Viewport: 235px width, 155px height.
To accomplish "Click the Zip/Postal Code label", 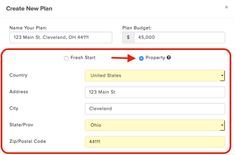I will click(x=28, y=141).
